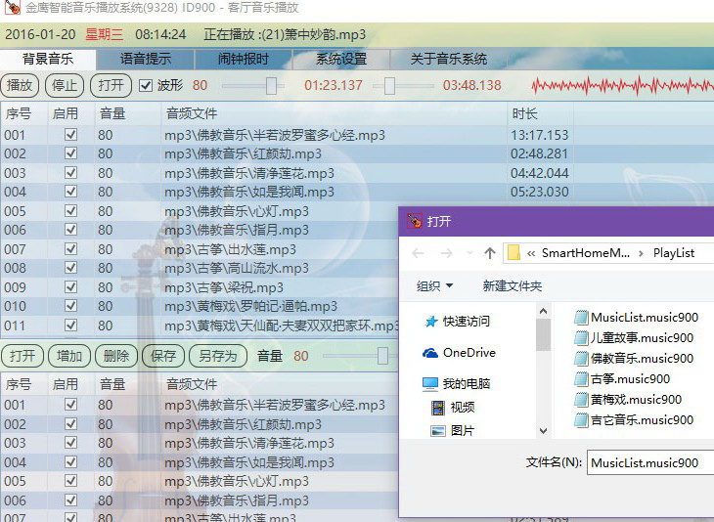Go back in the Open dialog

[x=418, y=253]
